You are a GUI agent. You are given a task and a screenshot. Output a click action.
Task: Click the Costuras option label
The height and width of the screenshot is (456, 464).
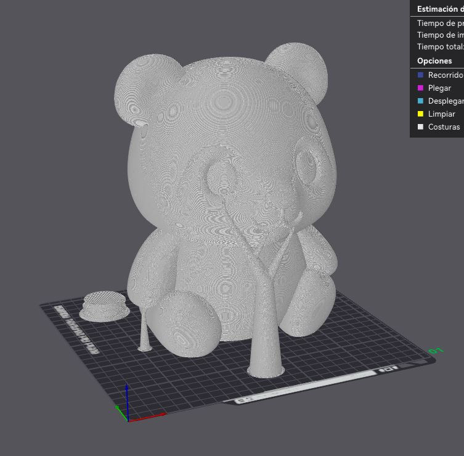coord(444,127)
